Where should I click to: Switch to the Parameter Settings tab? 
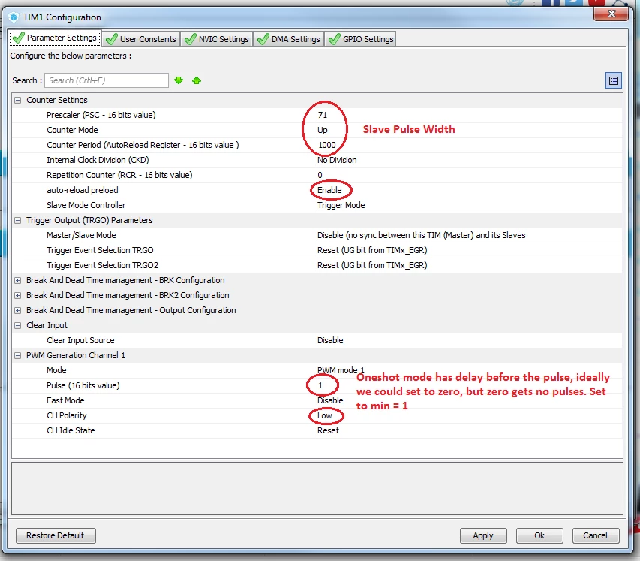(x=55, y=38)
